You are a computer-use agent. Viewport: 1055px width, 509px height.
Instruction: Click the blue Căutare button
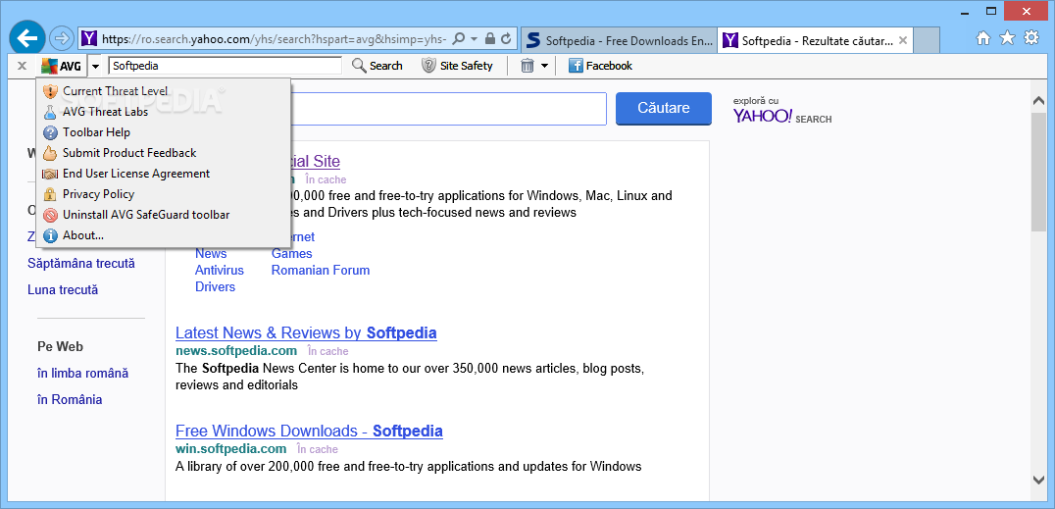[664, 109]
